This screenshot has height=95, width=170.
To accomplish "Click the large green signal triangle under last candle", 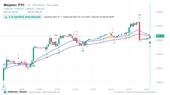I will click(150, 42).
